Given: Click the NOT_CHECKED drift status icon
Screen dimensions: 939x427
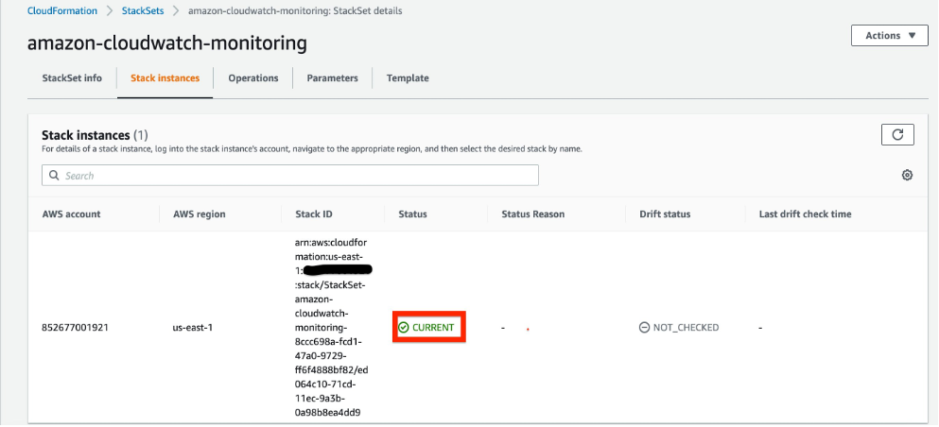Looking at the screenshot, I should pos(644,328).
